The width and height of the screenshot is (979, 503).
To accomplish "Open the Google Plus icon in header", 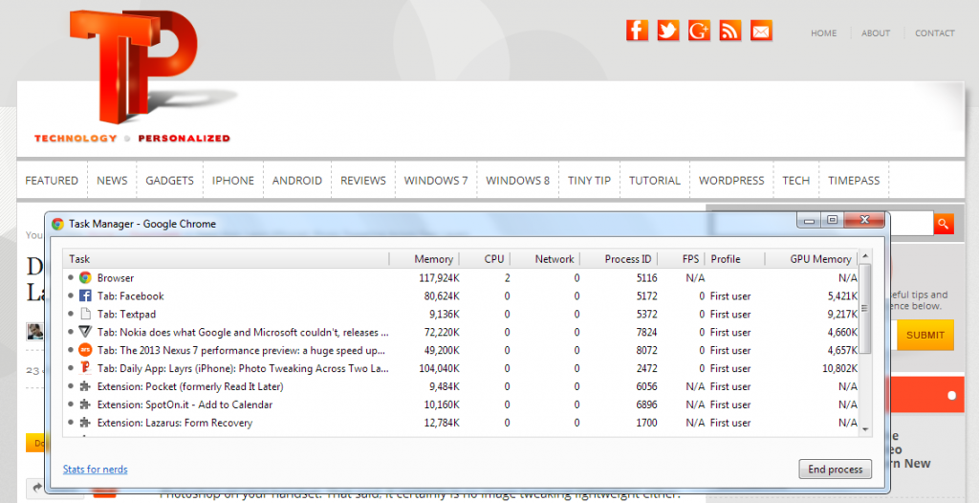I will click(699, 30).
